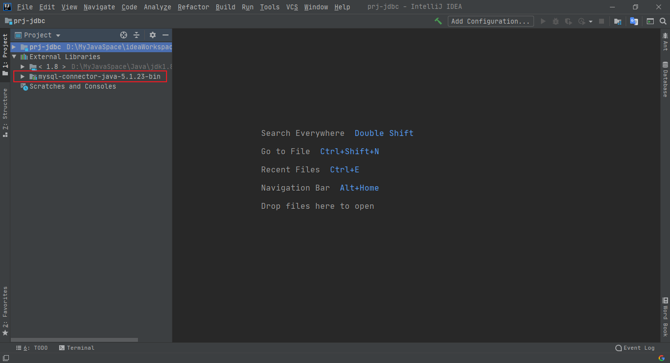Open the 2: Favorites side tab
Image resolution: width=670 pixels, height=363 pixels.
[5, 311]
